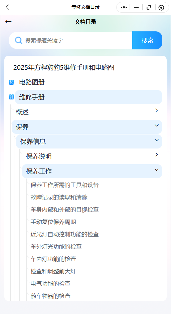Select 手动复位保养周期 item

point(53,222)
